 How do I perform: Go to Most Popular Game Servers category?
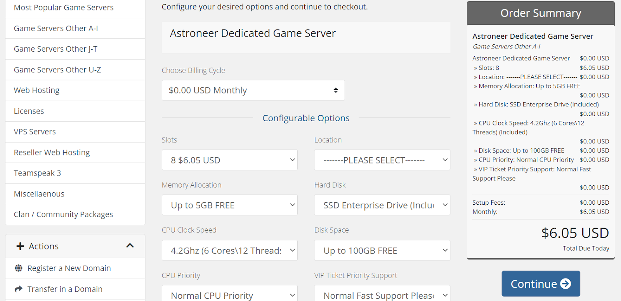tap(75, 8)
